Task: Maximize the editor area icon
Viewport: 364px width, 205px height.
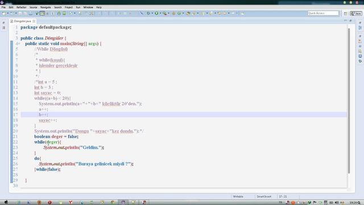Action: [351, 20]
